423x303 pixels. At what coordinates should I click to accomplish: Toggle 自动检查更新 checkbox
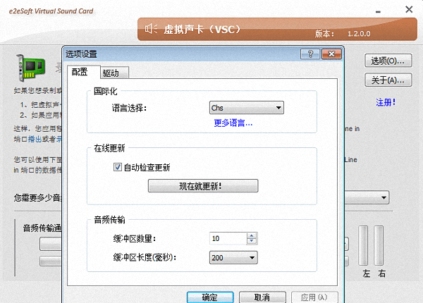[117, 167]
